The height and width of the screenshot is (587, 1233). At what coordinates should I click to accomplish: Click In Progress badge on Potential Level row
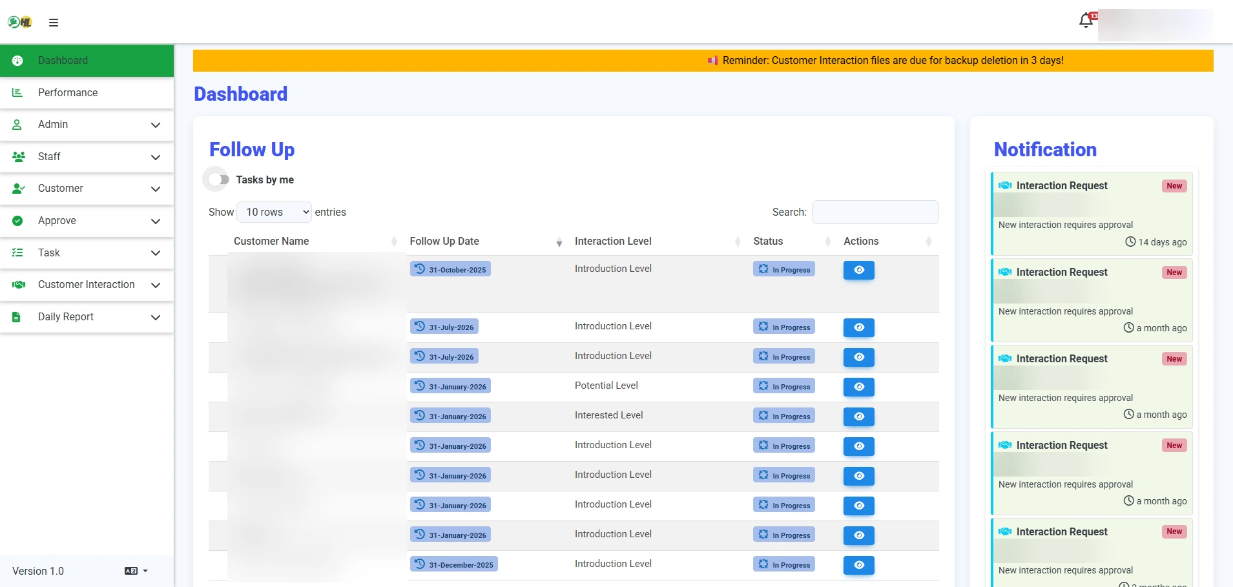click(784, 387)
